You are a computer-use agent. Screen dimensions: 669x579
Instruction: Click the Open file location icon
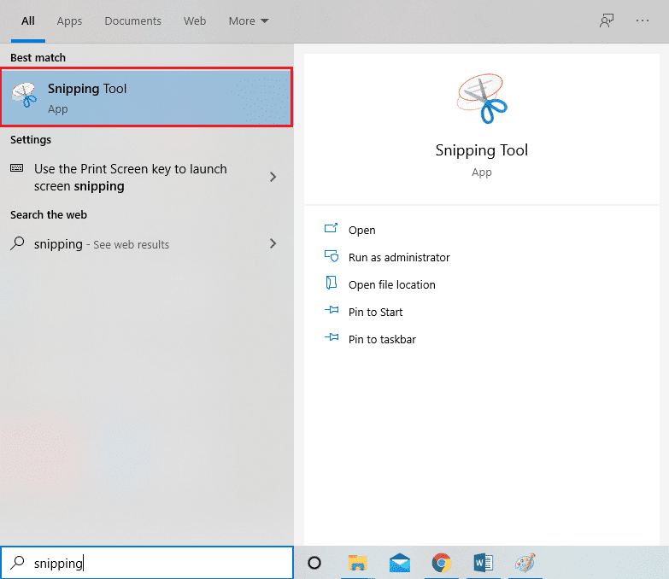pos(332,283)
